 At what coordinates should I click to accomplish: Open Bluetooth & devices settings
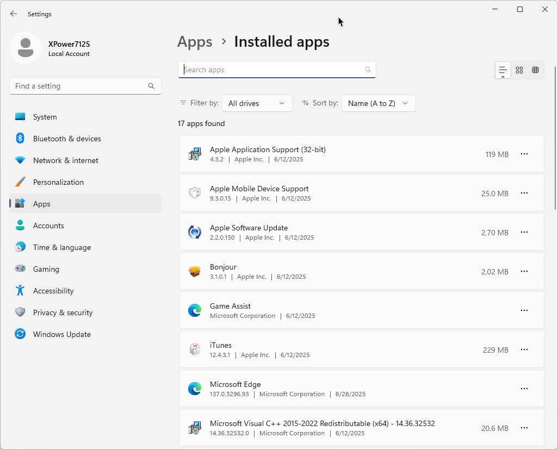click(x=67, y=139)
